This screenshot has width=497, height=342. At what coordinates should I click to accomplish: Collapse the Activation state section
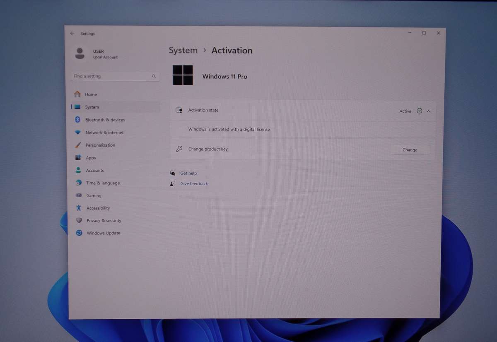click(x=429, y=111)
